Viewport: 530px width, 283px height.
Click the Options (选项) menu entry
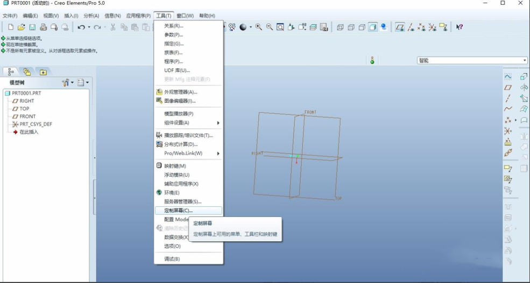tap(172, 246)
